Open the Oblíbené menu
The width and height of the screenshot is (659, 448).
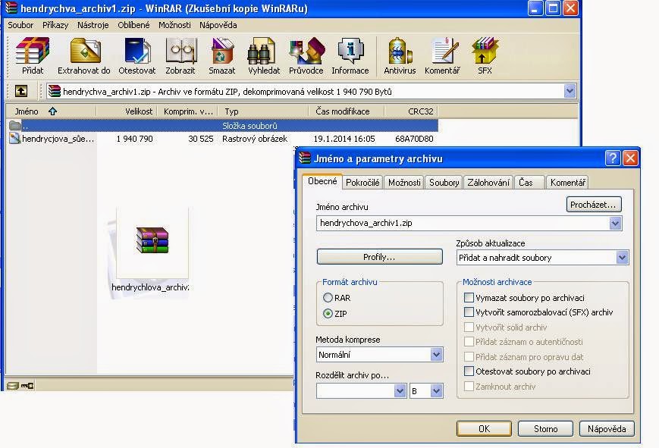133,25
